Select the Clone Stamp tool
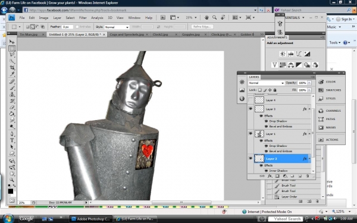Image resolution: width=357 pixels, height=223 pixels. point(12,95)
